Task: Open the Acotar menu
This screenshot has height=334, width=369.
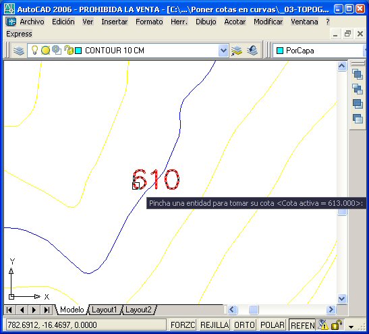Action: 235,22
